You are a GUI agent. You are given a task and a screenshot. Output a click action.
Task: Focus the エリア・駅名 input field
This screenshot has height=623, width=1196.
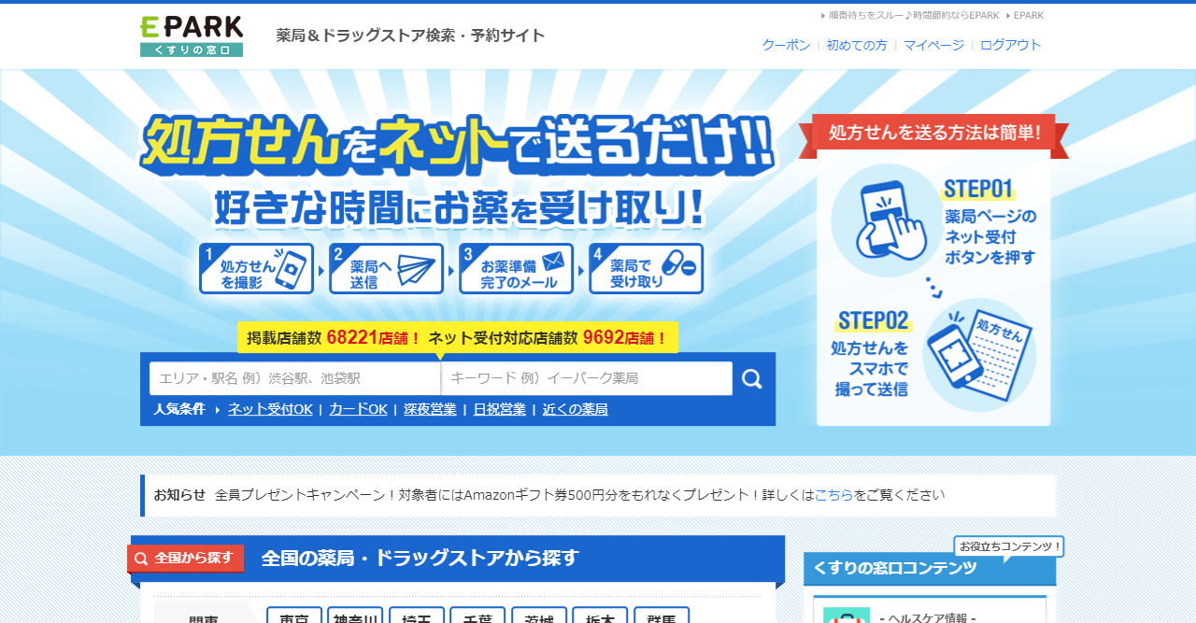point(294,378)
